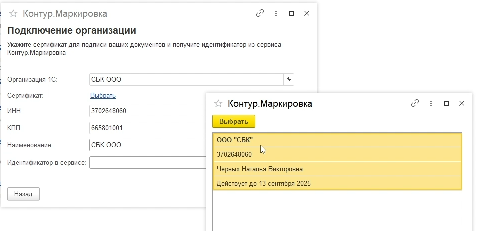Open three-dot menu in Подключение организации window
The width and height of the screenshot is (484, 231).
276,14
